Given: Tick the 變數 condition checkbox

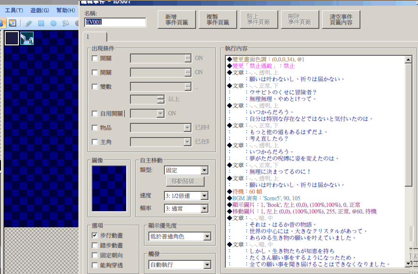Looking at the screenshot, I should (x=94, y=86).
